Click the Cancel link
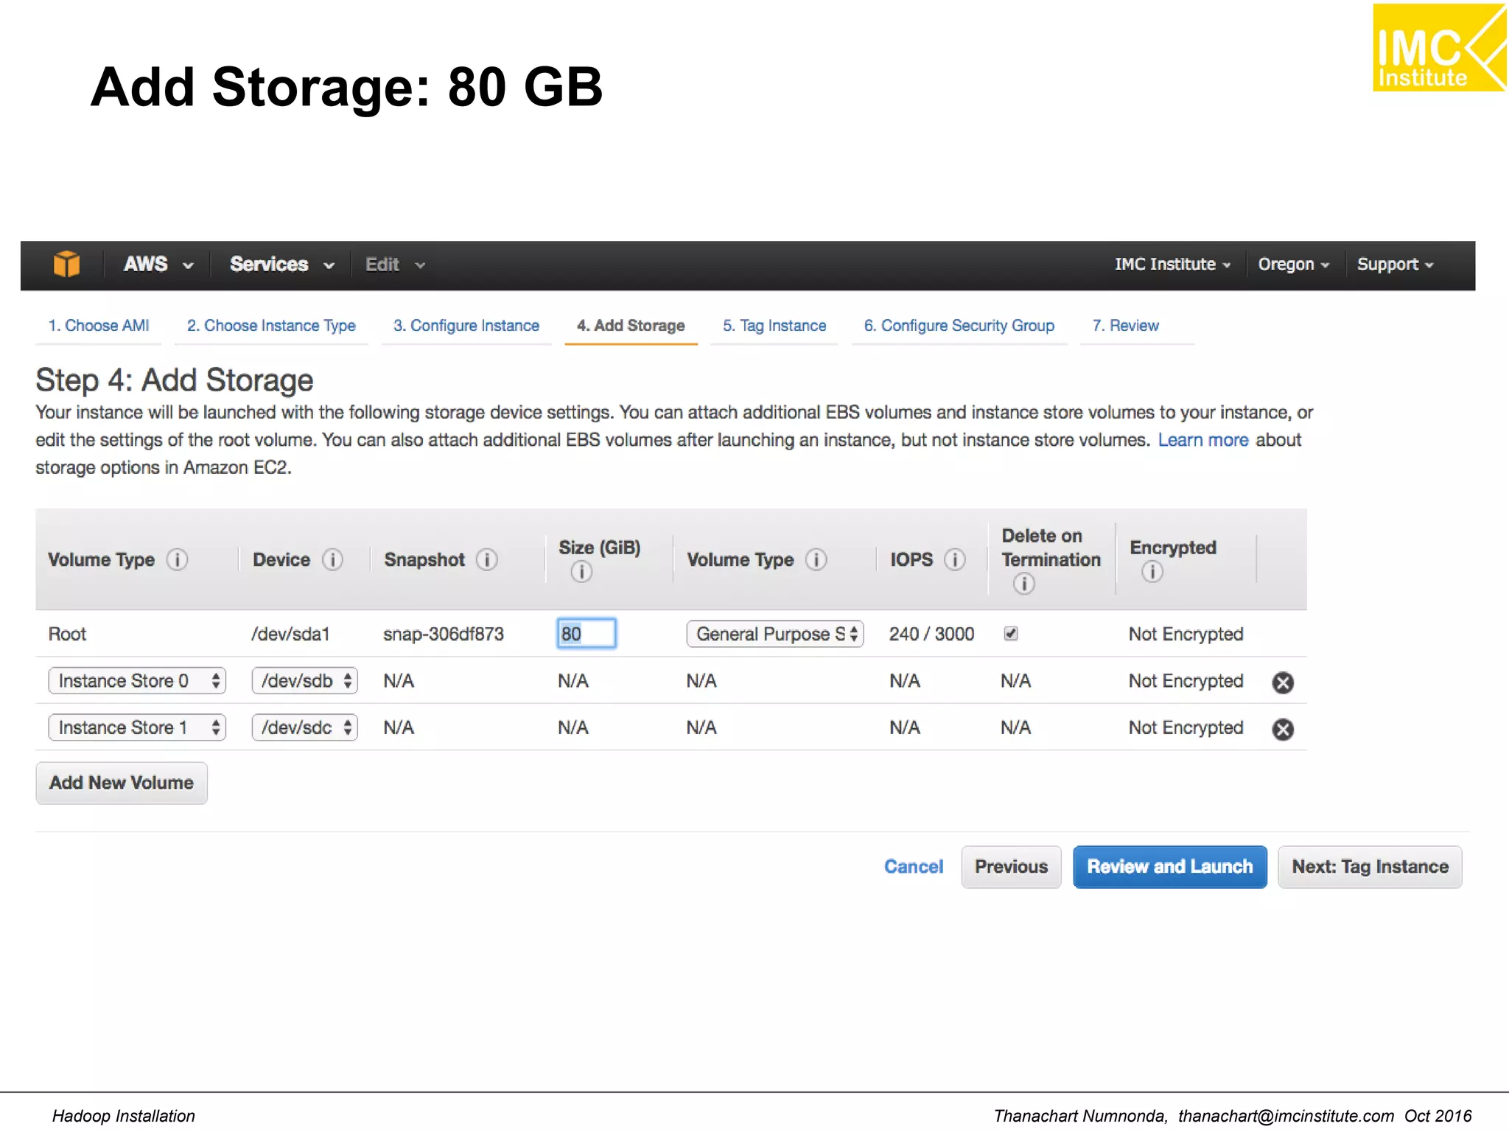This screenshot has height=1132, width=1509. click(913, 867)
